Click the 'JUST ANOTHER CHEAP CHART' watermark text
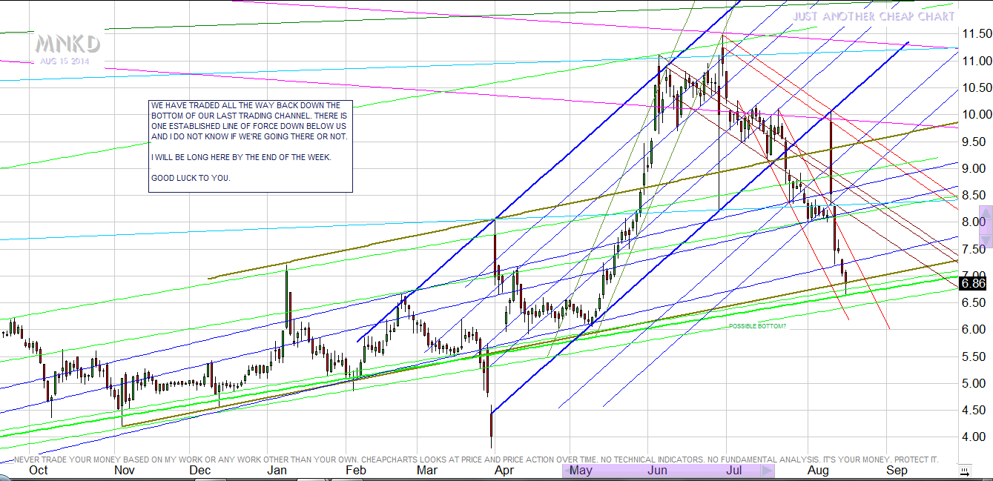 (x=874, y=16)
